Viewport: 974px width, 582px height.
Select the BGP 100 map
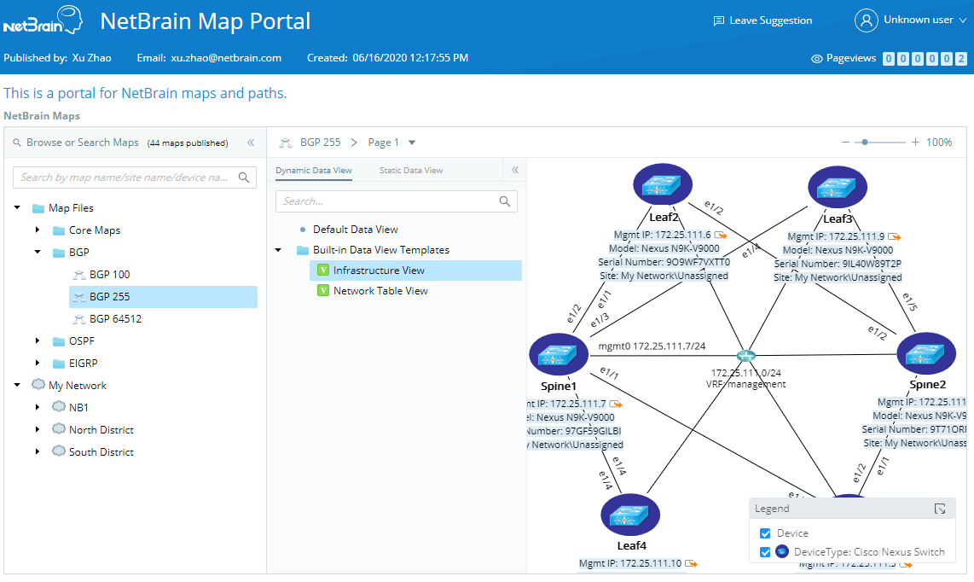109,274
